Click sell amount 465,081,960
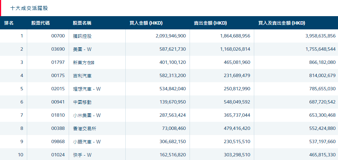 [x=237, y=62]
